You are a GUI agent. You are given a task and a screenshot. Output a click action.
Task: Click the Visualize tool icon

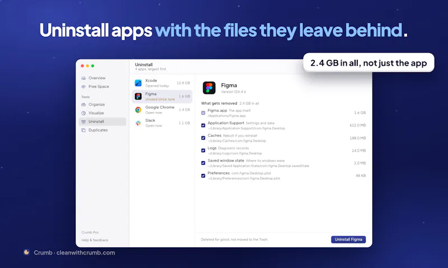[x=83, y=113]
